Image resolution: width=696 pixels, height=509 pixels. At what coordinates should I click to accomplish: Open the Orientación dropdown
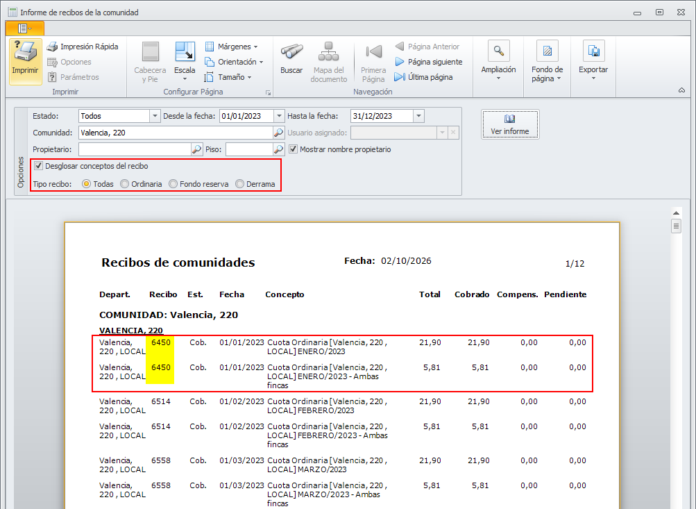pyautogui.click(x=234, y=62)
